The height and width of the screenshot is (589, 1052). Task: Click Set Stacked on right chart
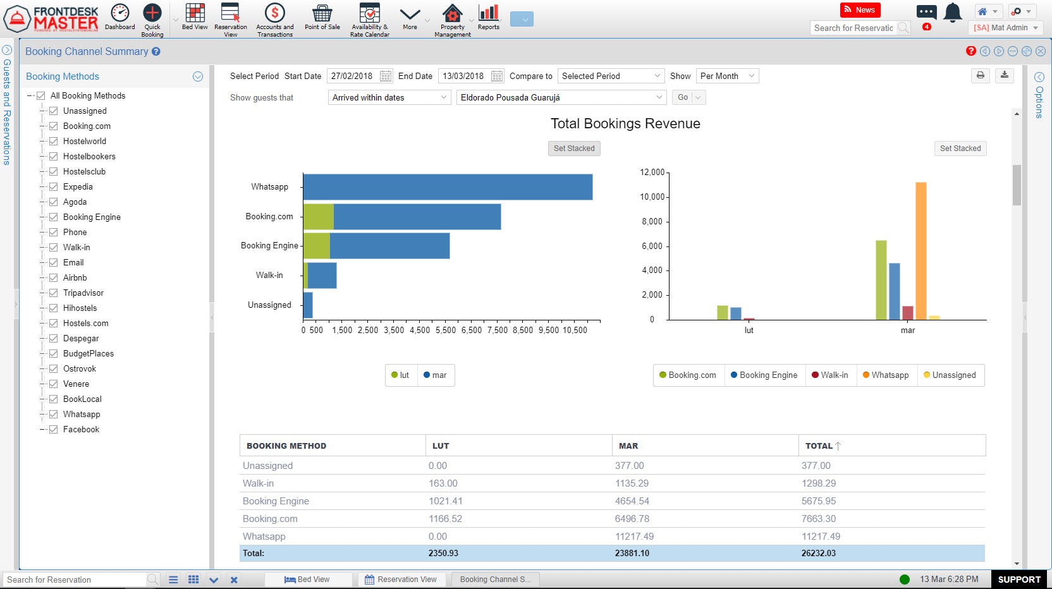pos(960,149)
